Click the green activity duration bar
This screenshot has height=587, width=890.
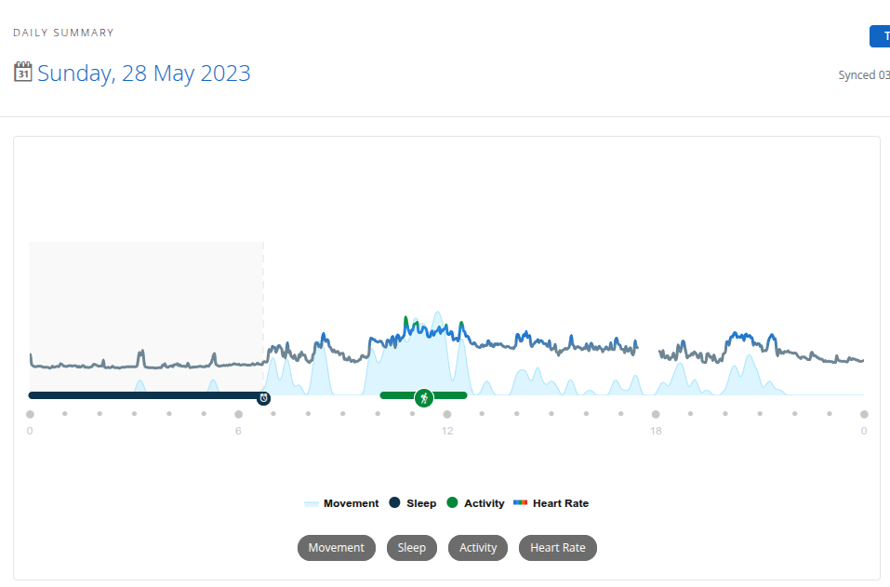423,395
